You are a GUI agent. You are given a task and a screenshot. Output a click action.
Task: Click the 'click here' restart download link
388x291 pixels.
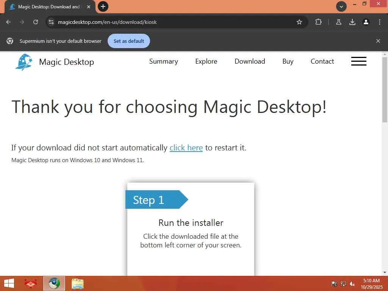(x=186, y=148)
